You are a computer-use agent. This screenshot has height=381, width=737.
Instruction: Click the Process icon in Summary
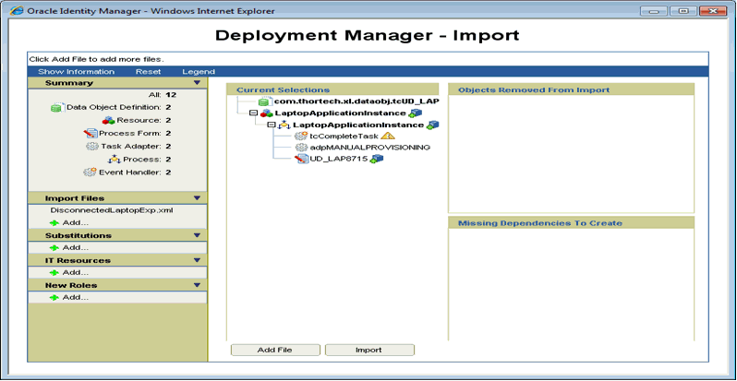coord(115,159)
